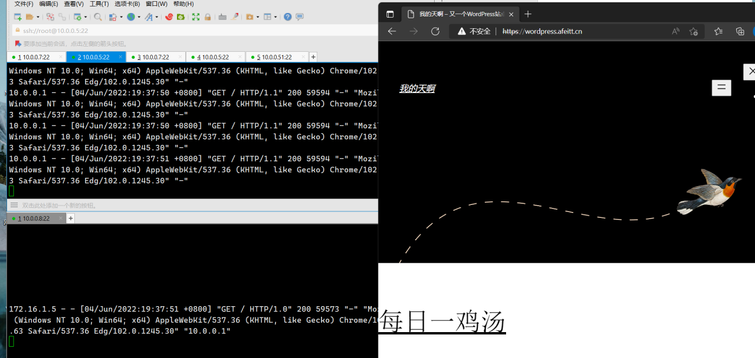Screen dimensions: 755x358
Task: Close tab 2 10.0.0.5:22
Action: tap(120, 57)
